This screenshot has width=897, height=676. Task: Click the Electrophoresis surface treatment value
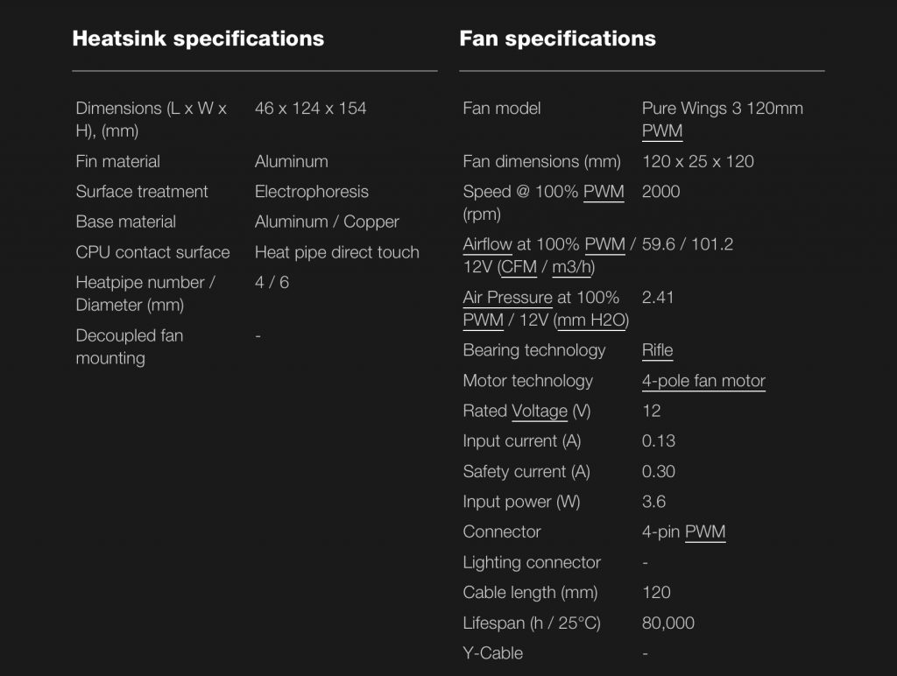click(x=312, y=192)
